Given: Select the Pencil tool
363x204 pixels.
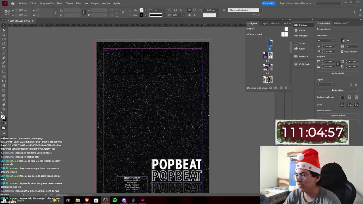Looking at the screenshot, I should click(4, 62).
